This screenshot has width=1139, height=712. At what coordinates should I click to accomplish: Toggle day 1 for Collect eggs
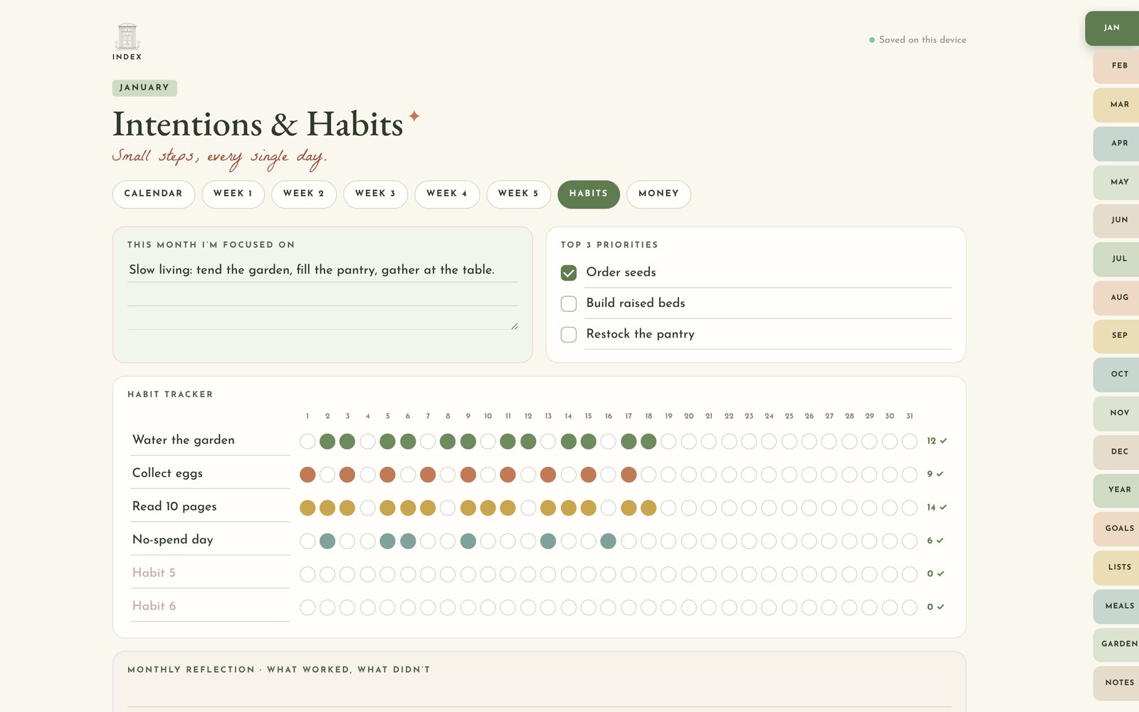308,474
